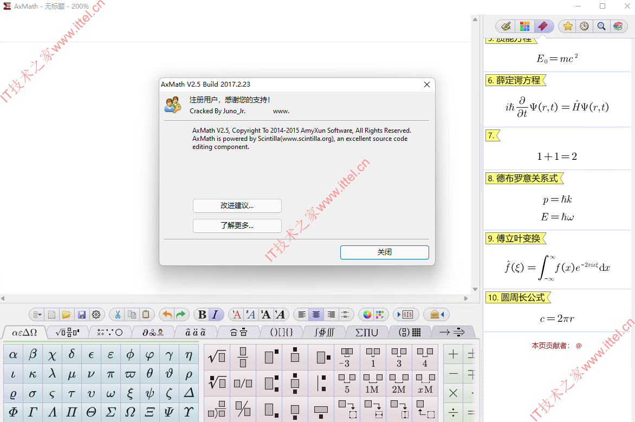This screenshot has width=635, height=422.
Task: Click 改进建议... button in dialog
Action: pos(237,206)
